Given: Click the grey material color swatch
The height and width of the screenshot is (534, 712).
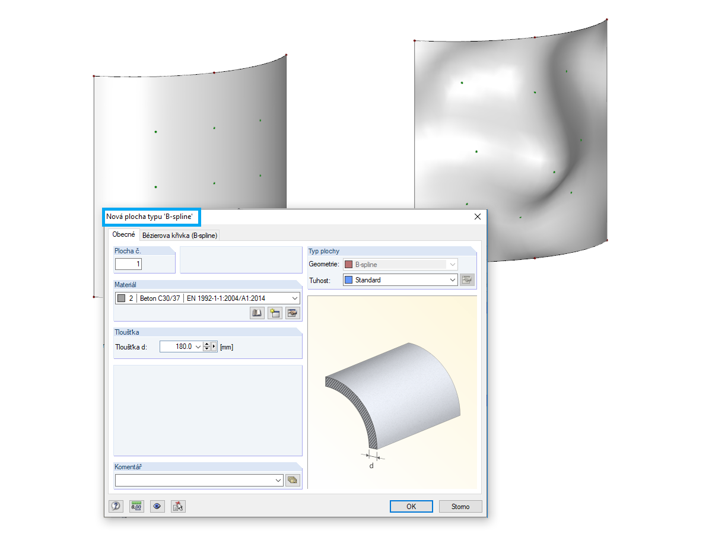Looking at the screenshot, I should click(x=122, y=298).
